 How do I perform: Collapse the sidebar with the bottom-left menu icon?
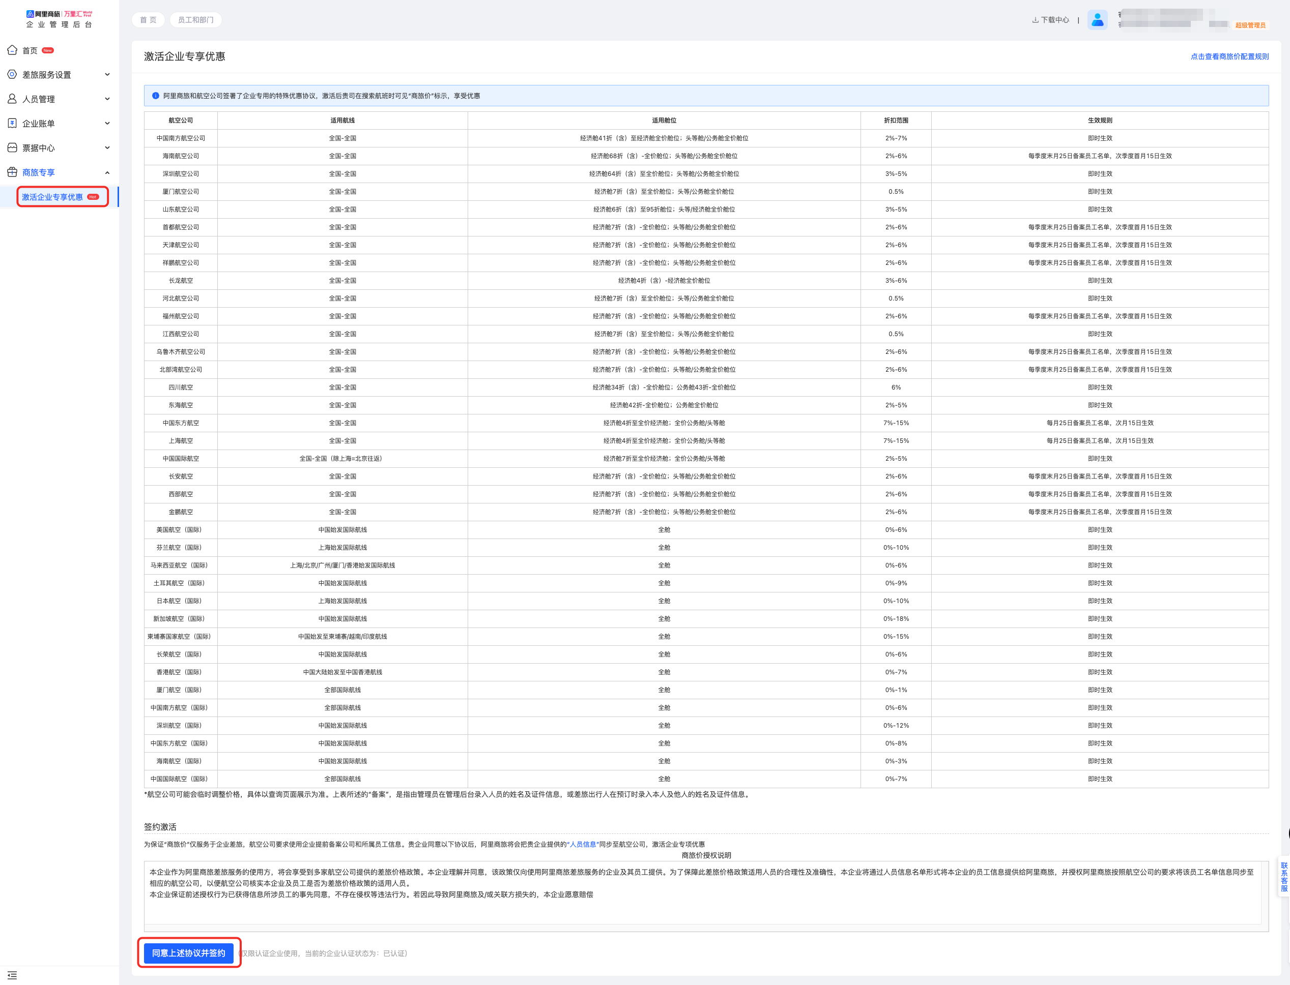coord(12,975)
